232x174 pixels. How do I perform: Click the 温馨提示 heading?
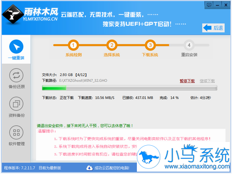coord(47,131)
